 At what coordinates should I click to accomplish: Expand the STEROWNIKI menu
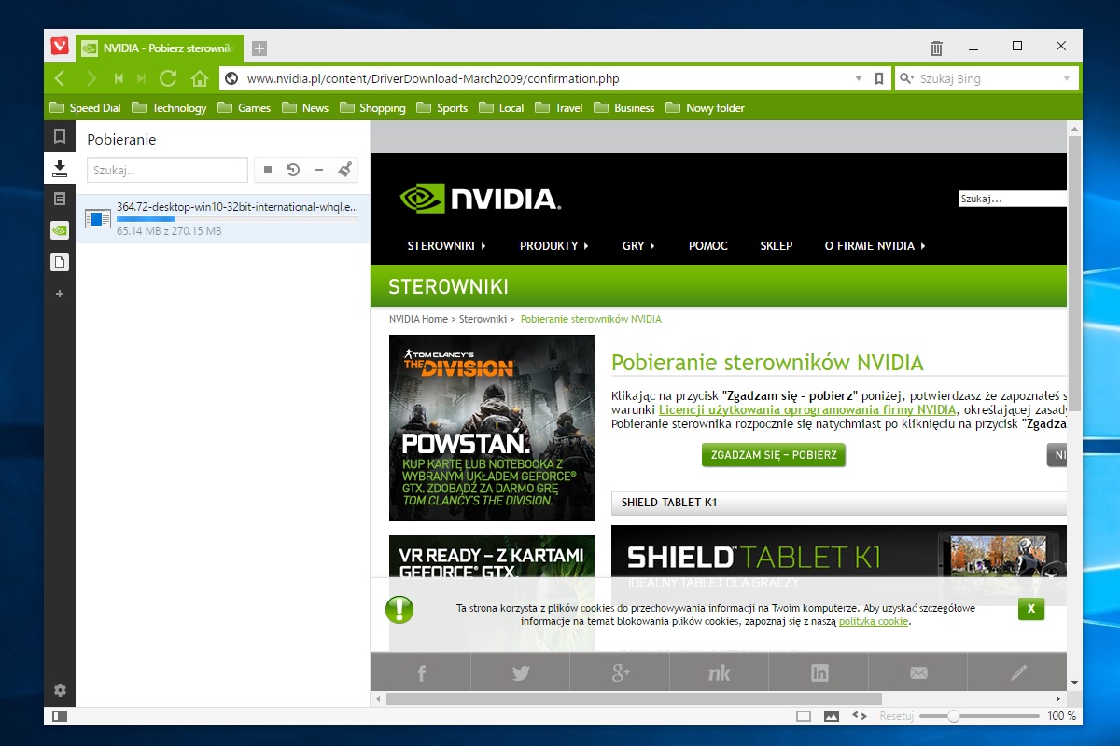[447, 246]
